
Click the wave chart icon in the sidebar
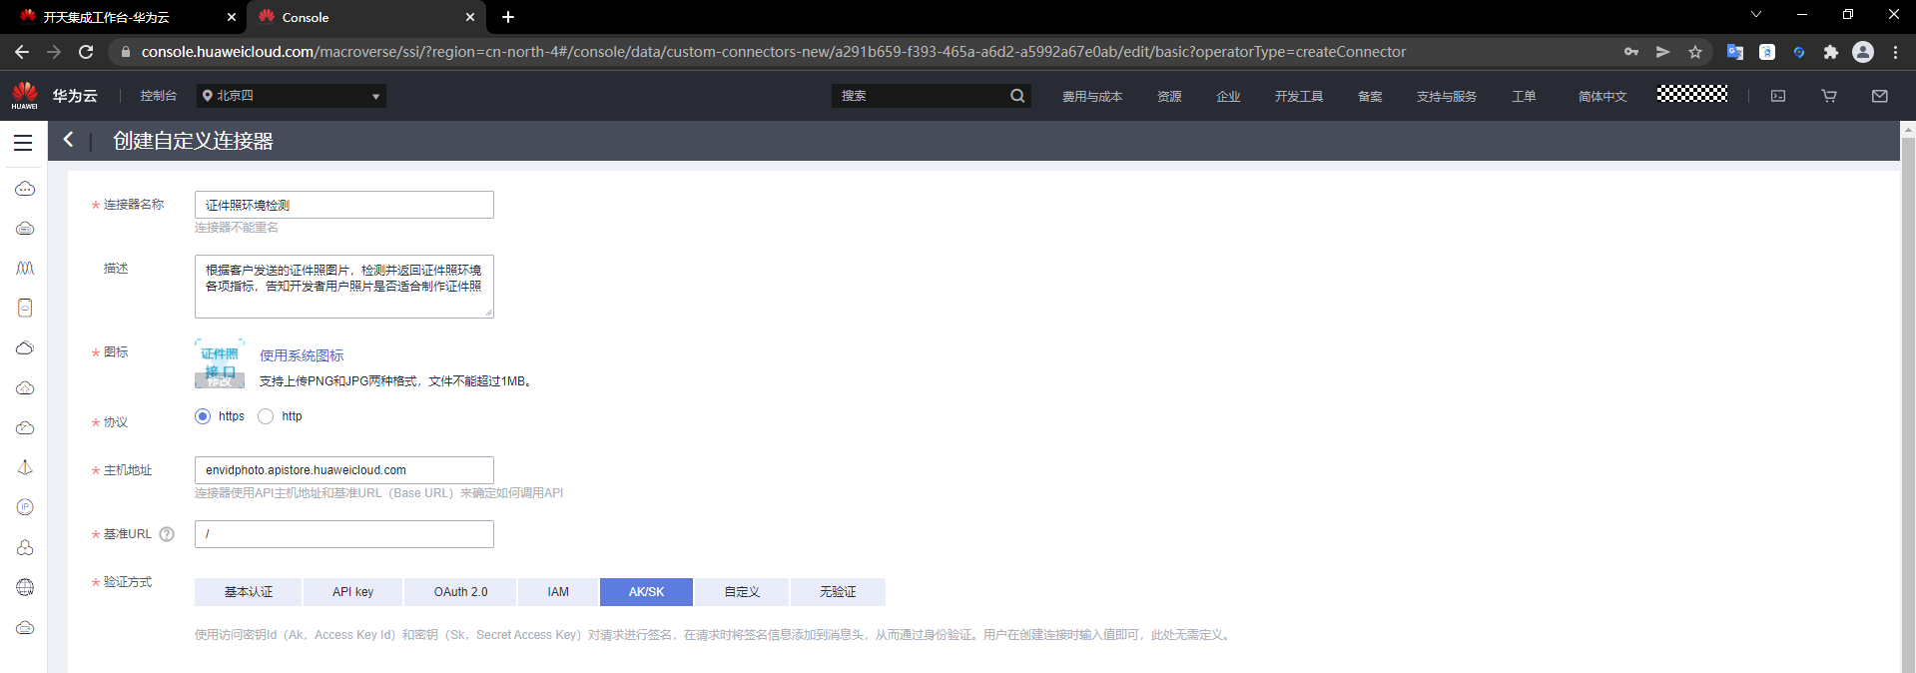pos(25,268)
